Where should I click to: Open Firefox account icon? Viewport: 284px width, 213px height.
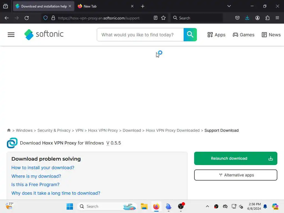257,18
